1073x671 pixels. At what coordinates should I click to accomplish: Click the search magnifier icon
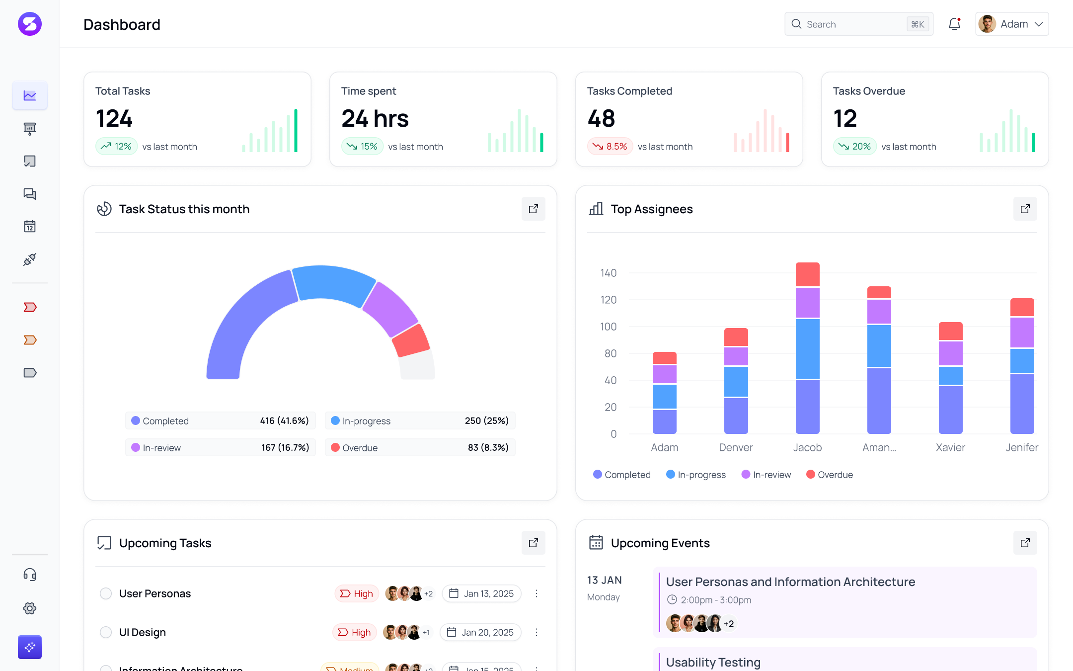[796, 24]
